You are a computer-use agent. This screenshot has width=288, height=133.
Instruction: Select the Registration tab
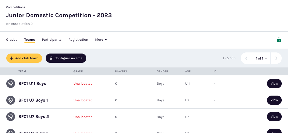point(78,40)
